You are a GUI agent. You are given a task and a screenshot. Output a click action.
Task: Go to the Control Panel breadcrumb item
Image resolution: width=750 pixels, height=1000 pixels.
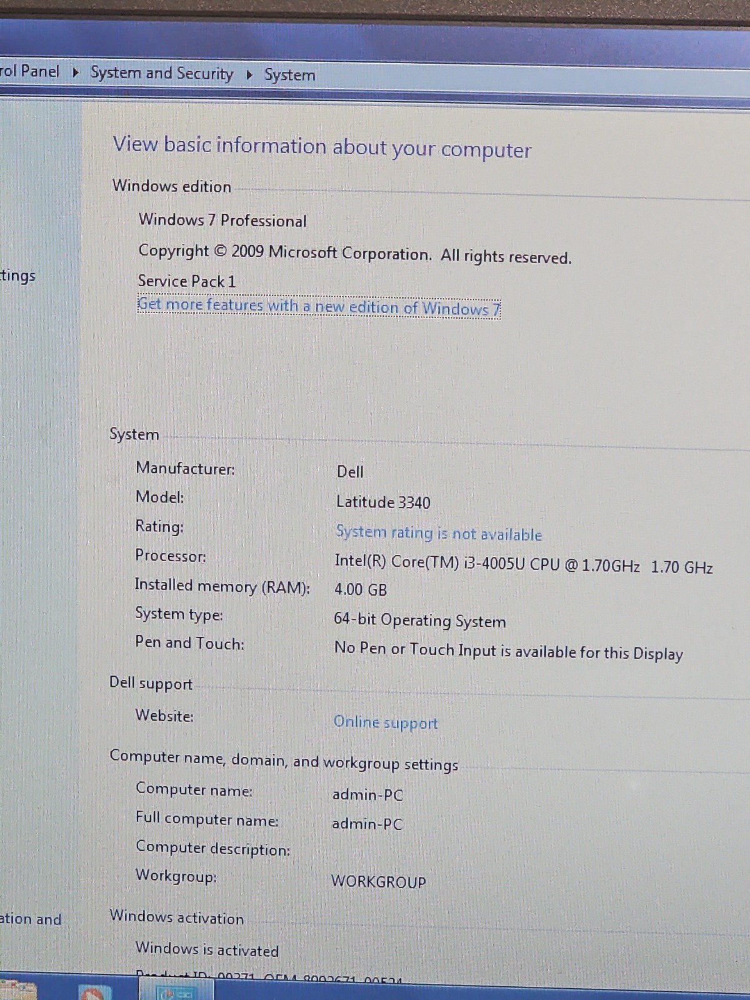(x=29, y=71)
